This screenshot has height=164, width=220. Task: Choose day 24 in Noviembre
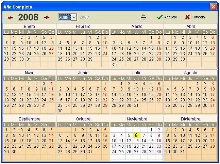pyautogui.click(x=114, y=152)
